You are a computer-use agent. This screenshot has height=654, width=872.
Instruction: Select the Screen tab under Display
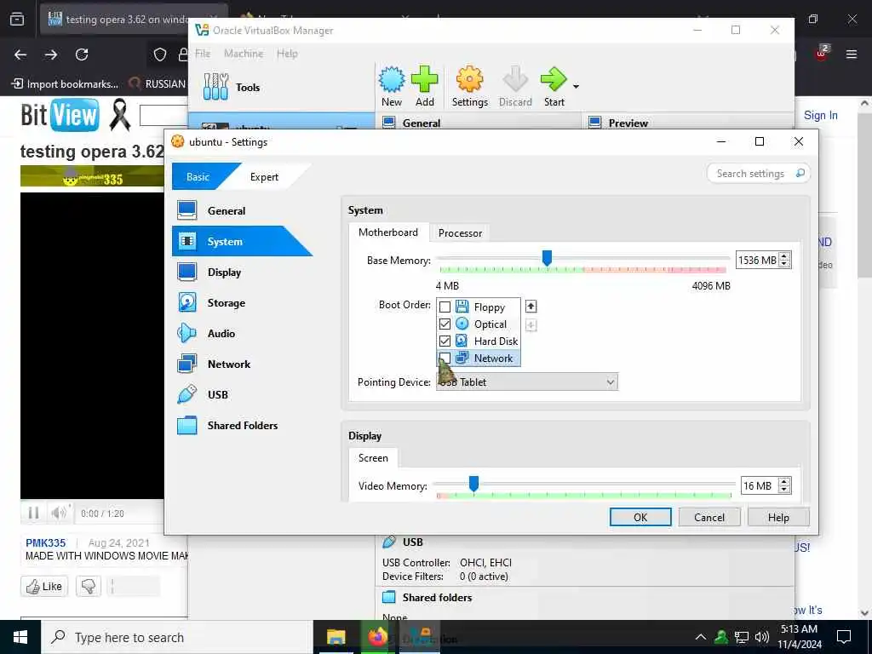click(x=373, y=457)
